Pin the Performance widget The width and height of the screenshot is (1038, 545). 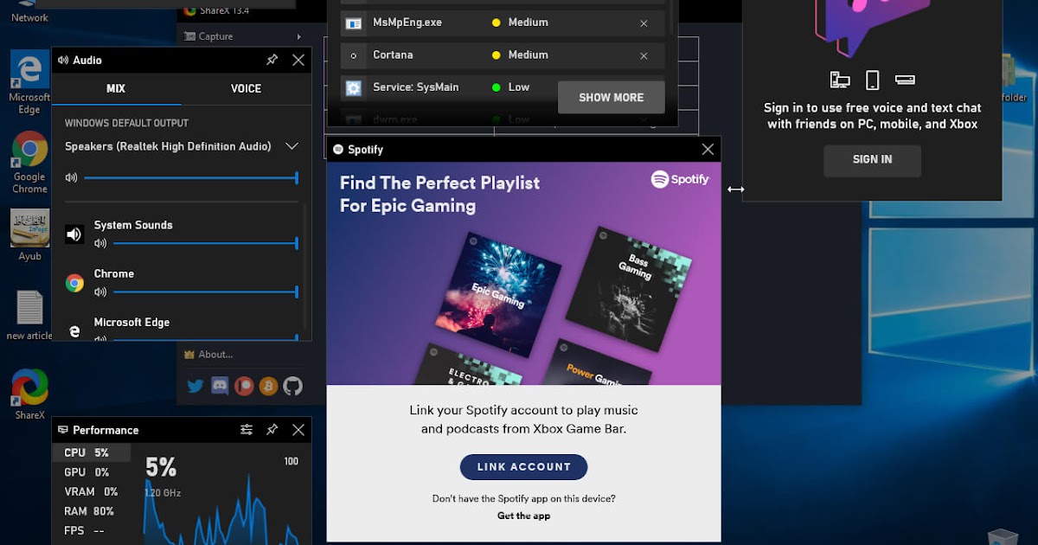272,429
